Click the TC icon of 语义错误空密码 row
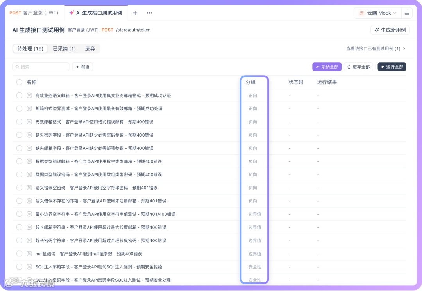 pos(29,188)
